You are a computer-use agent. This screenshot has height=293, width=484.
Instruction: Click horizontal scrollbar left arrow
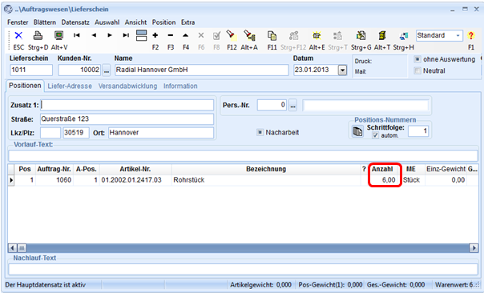tap(13, 247)
